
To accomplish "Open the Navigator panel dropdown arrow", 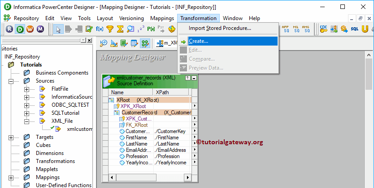I will [83, 40].
